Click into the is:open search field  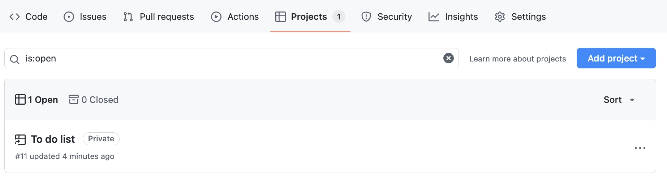point(231,58)
